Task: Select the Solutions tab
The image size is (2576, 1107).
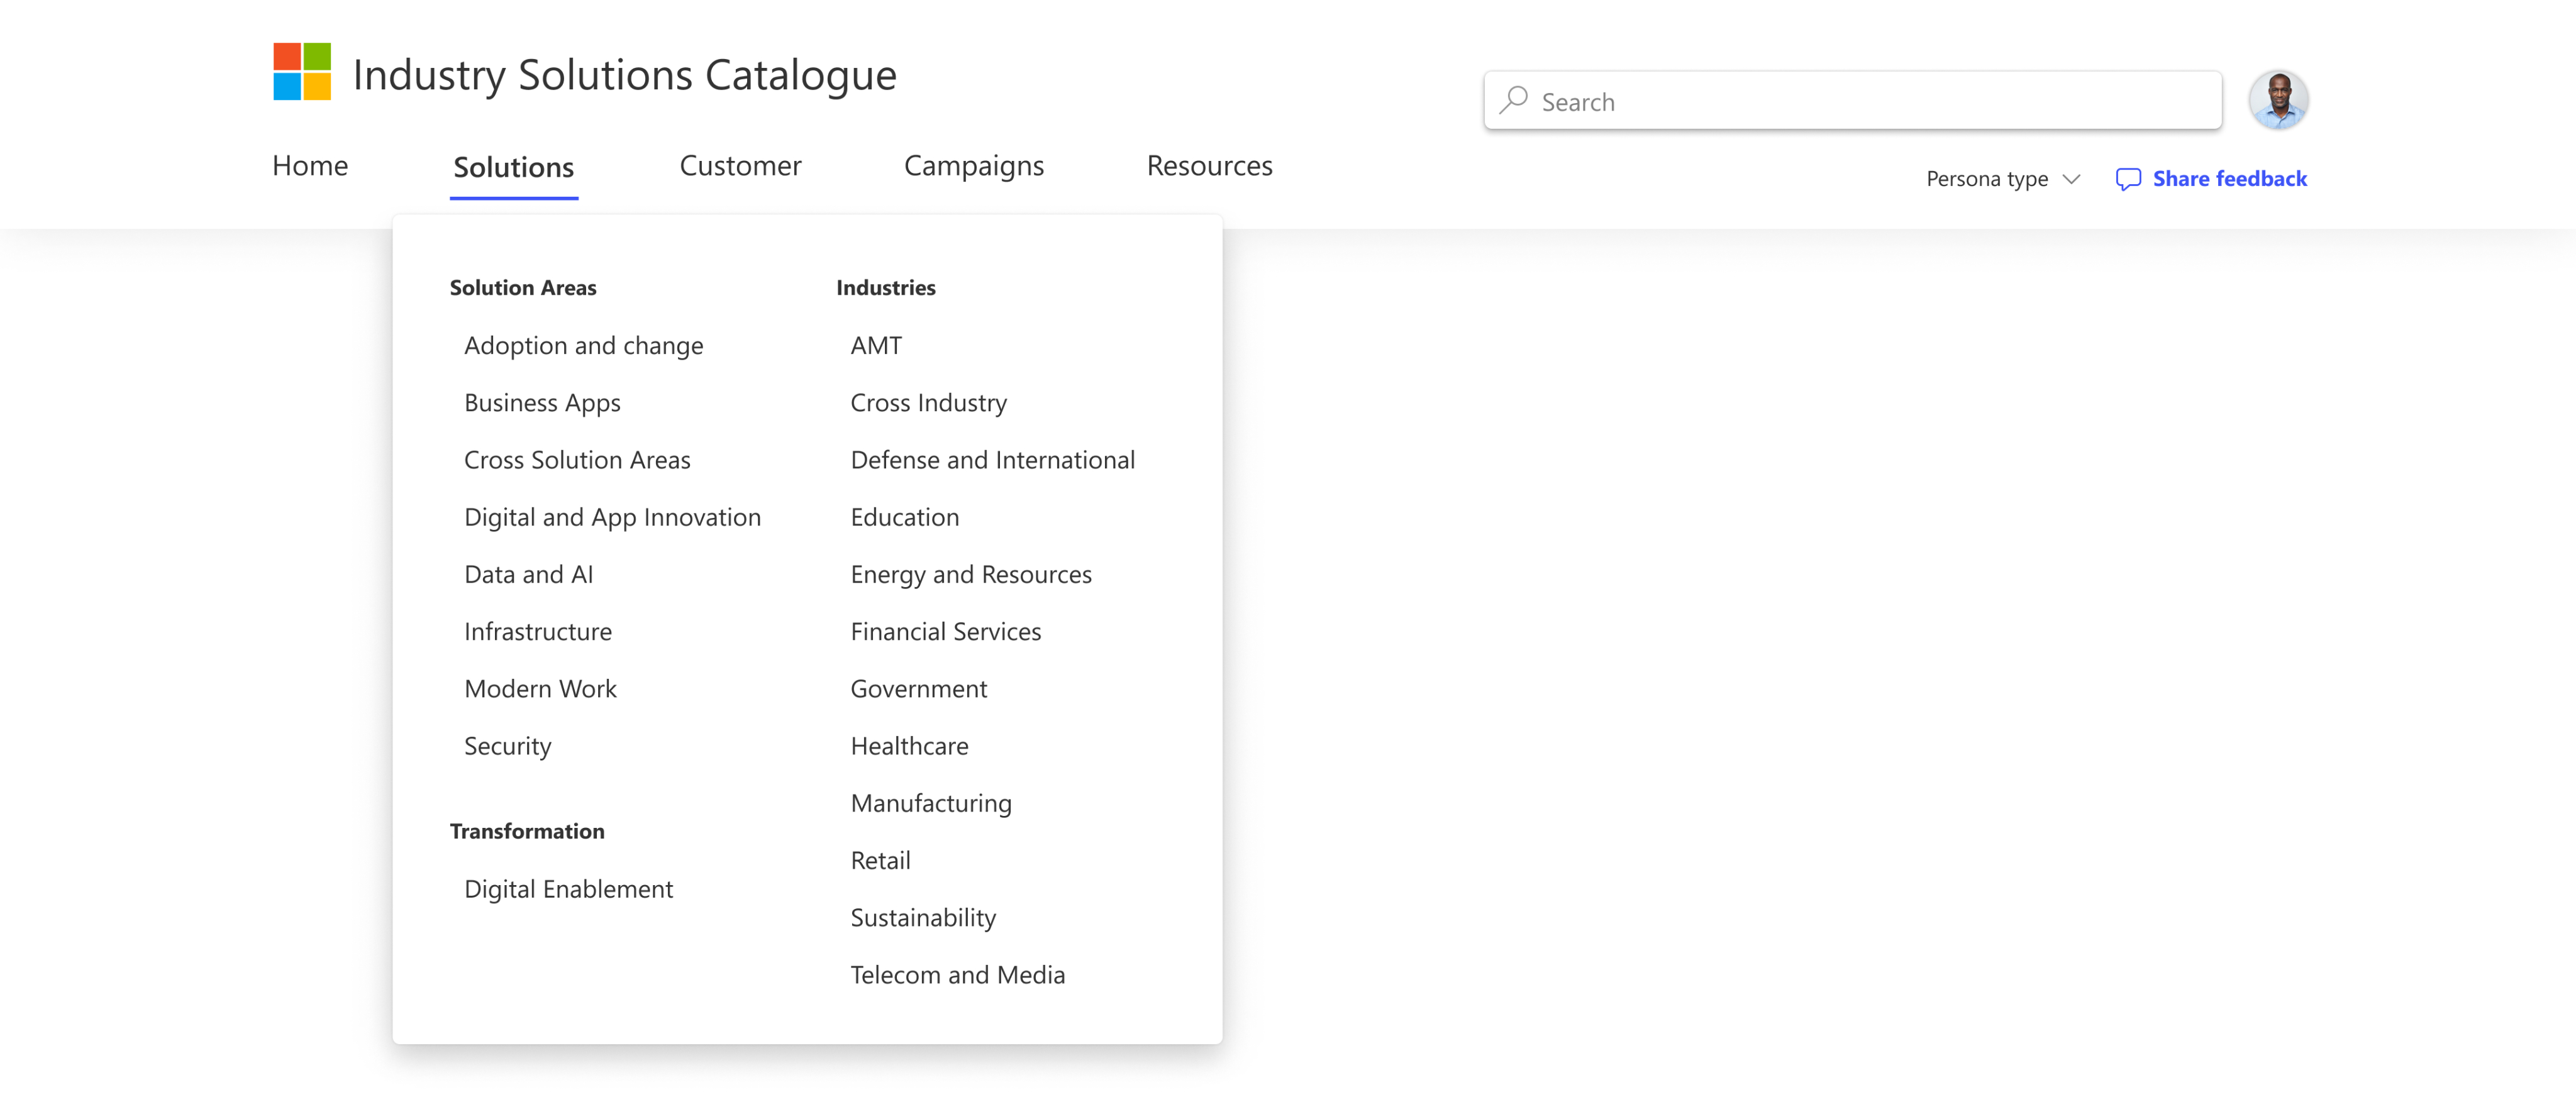Action: 514,167
